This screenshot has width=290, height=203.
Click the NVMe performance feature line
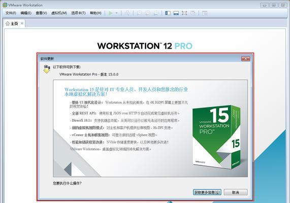(119, 142)
